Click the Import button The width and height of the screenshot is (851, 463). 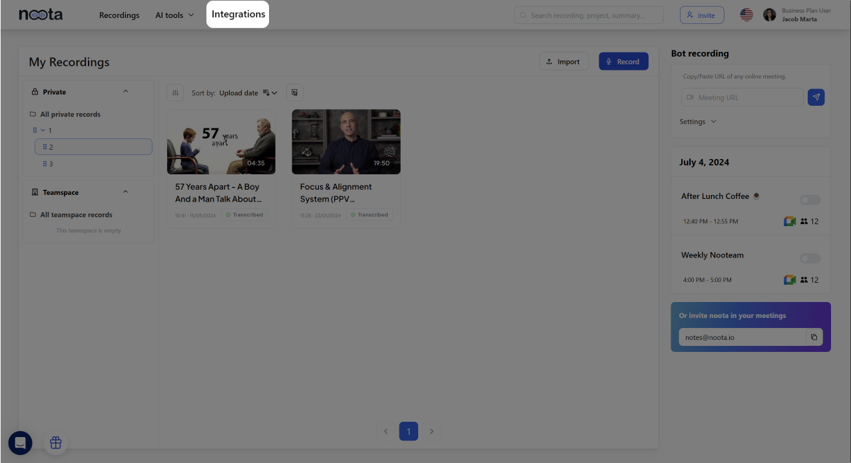coord(563,61)
